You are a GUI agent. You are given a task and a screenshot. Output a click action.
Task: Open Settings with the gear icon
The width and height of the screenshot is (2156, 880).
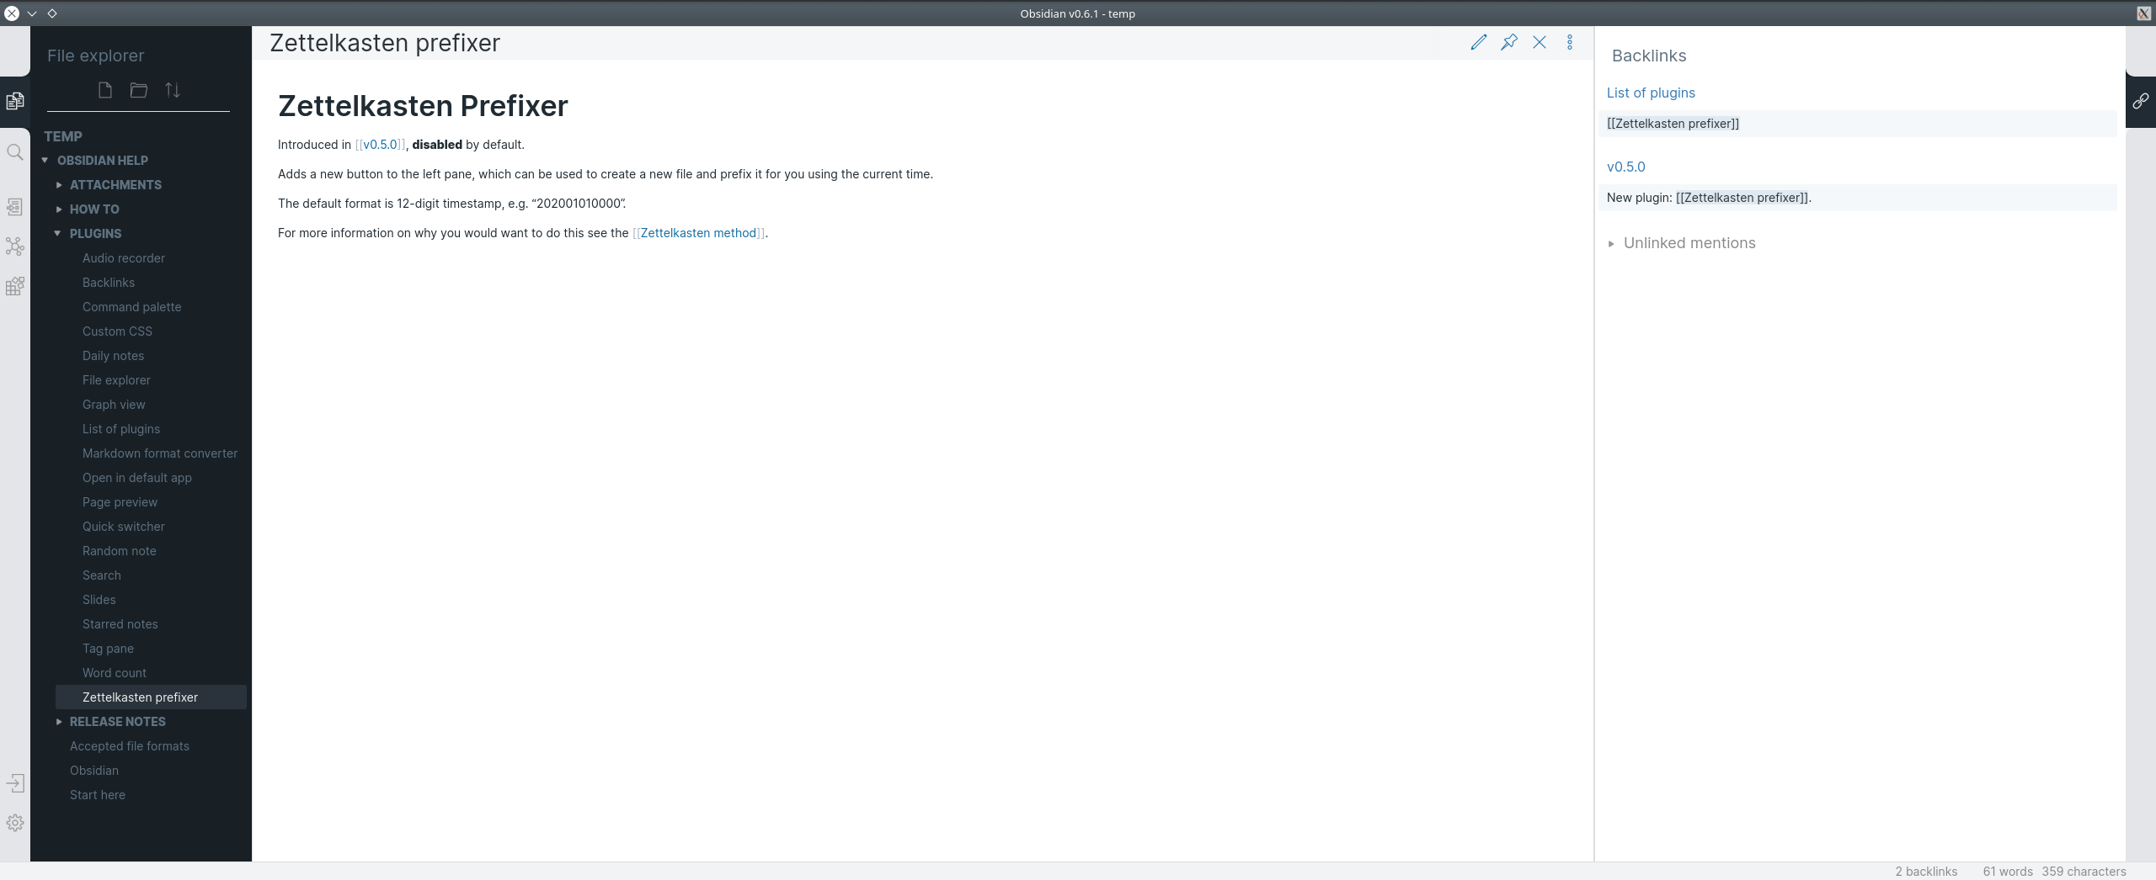click(15, 823)
